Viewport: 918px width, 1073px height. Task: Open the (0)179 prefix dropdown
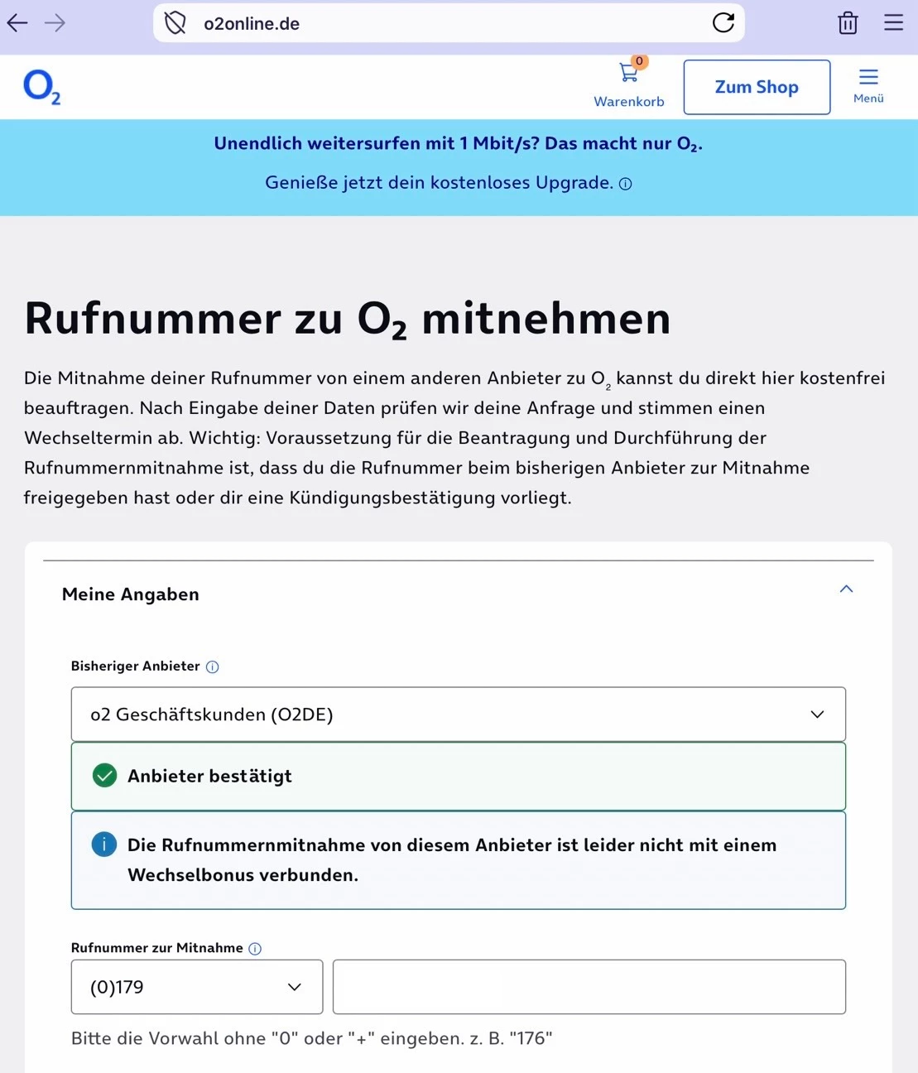pos(197,987)
